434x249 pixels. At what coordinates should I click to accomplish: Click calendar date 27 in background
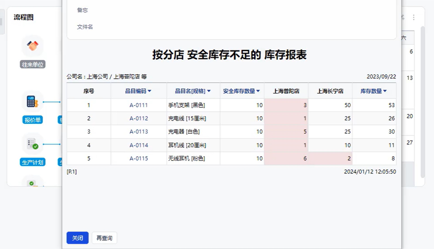click(410, 143)
